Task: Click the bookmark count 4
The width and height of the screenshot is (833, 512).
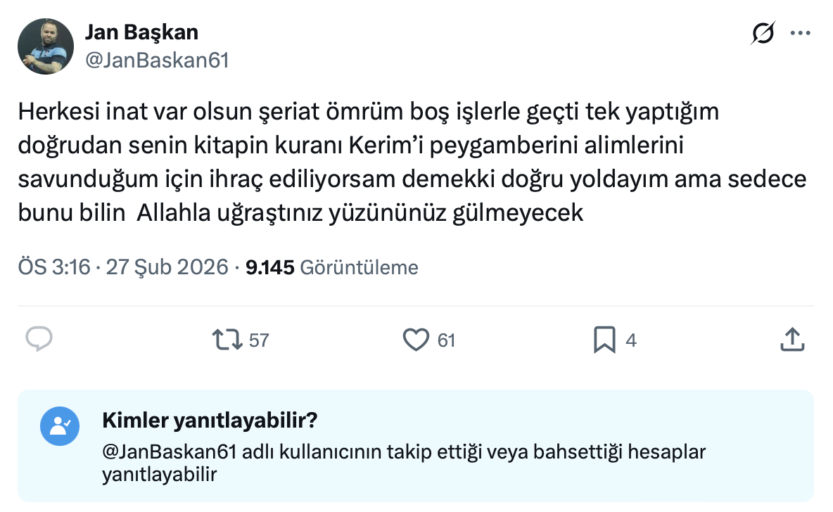Action: [x=631, y=340]
